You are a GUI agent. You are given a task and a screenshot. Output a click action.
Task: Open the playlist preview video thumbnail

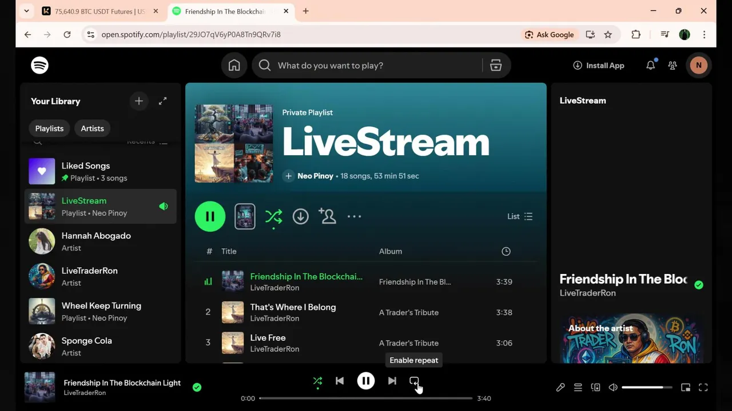(245, 216)
